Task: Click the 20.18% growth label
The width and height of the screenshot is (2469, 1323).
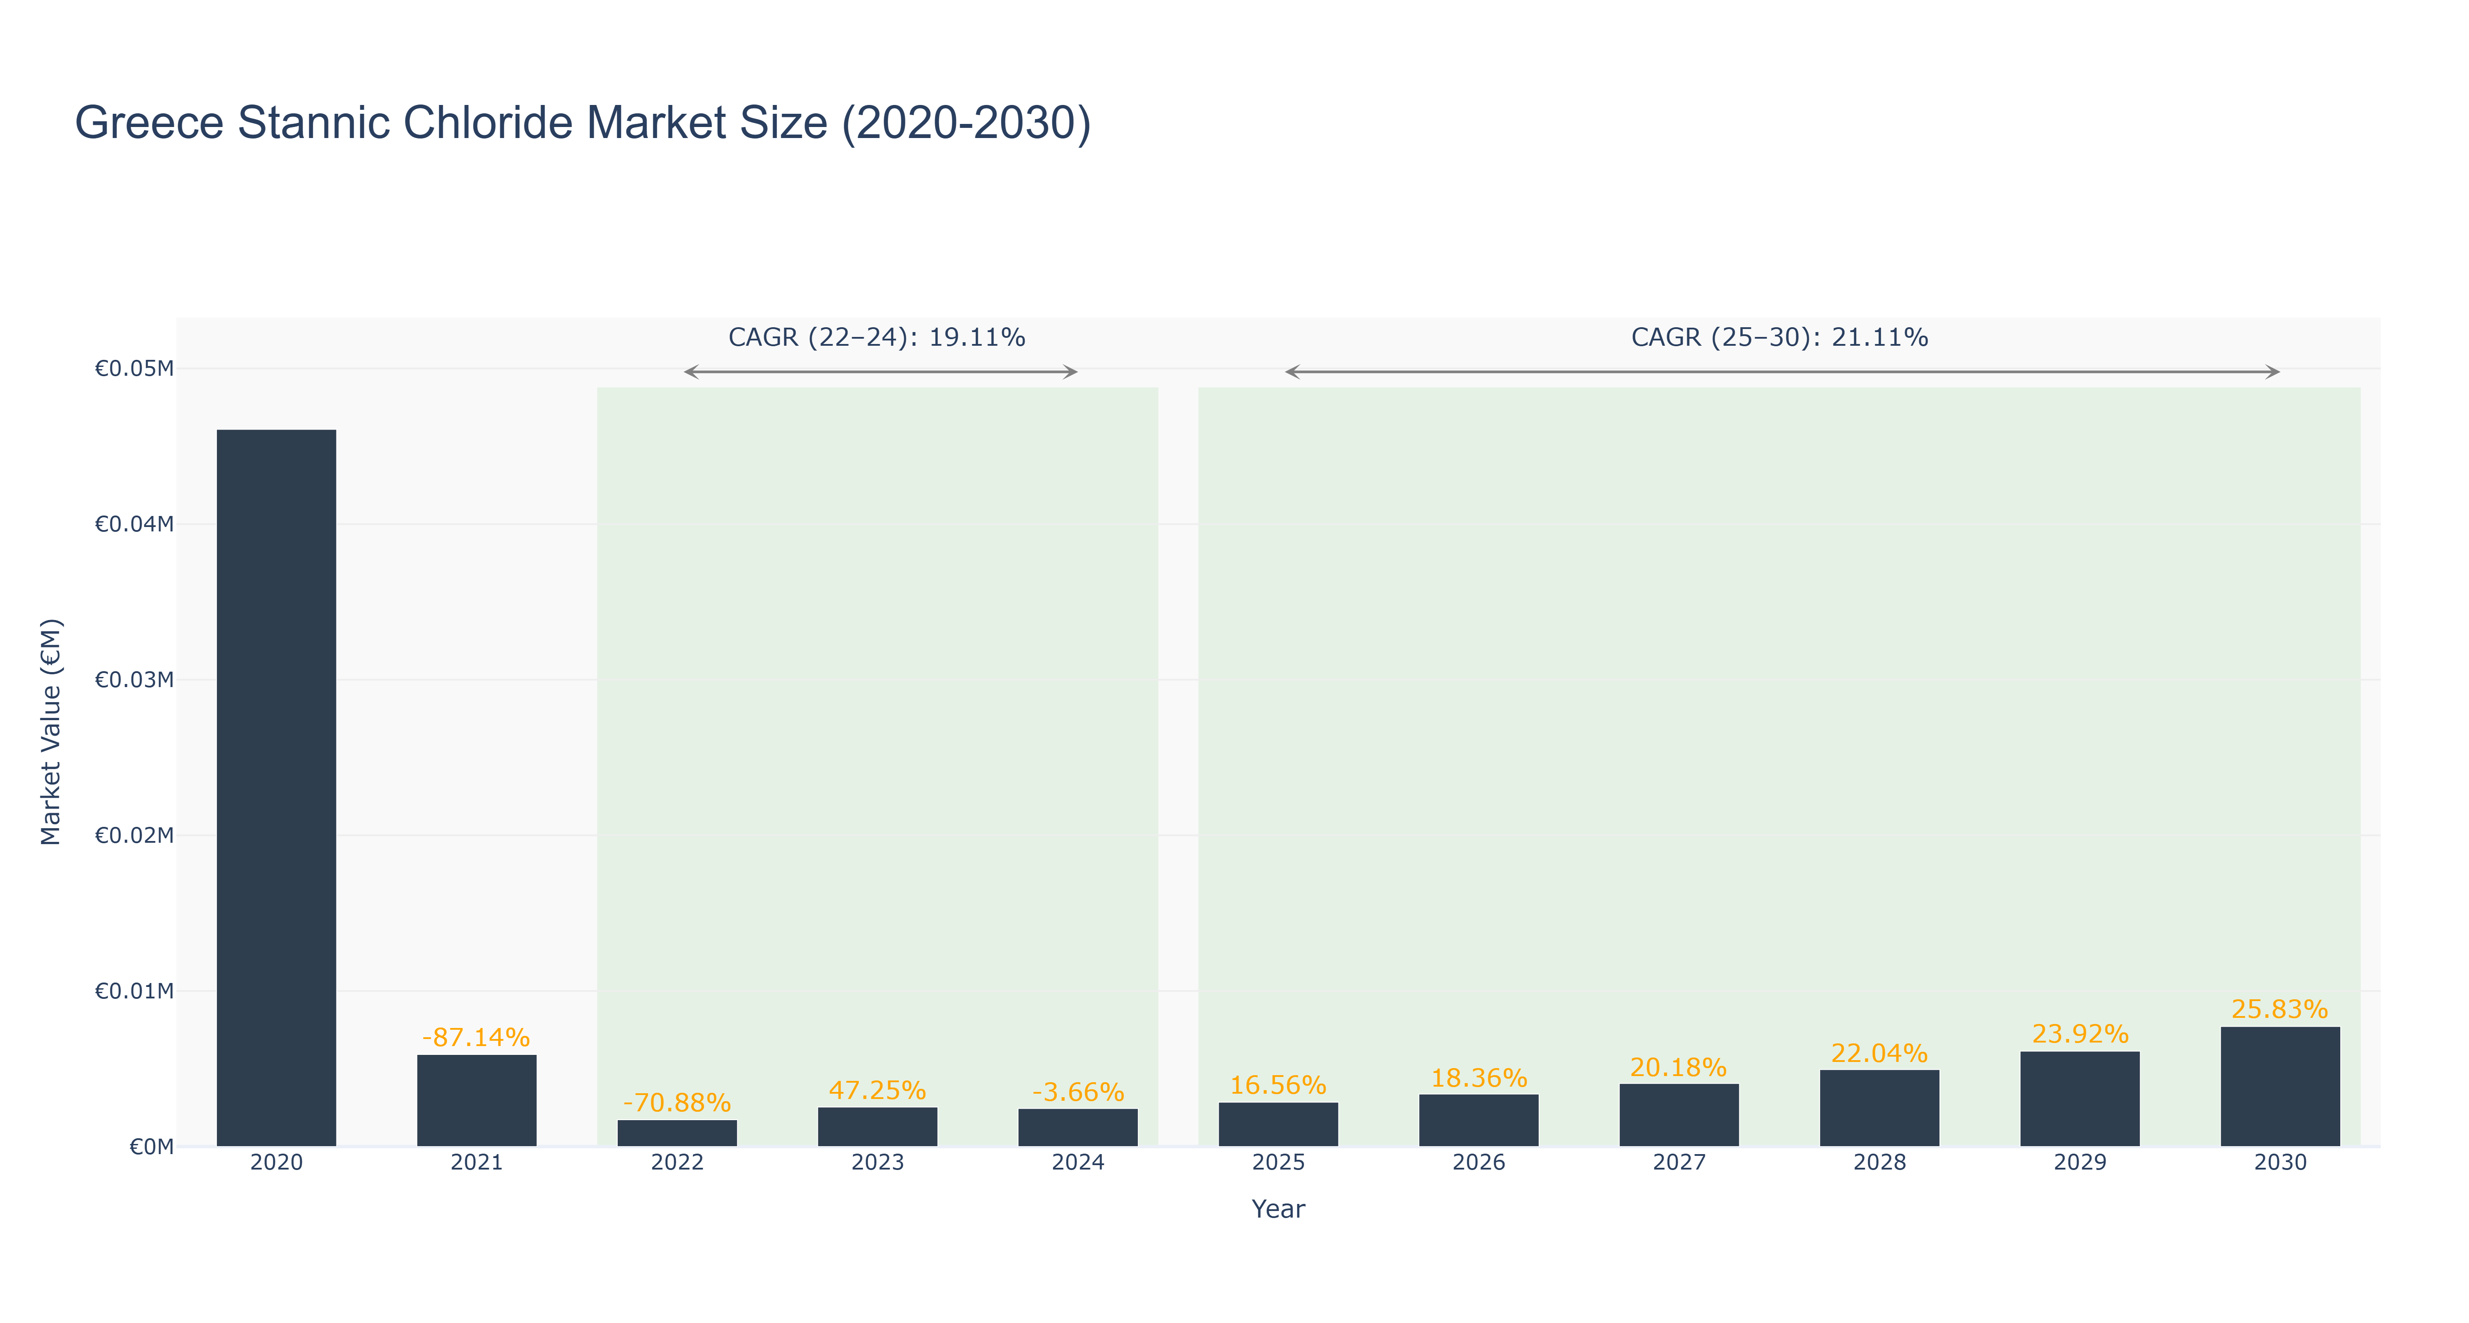Action: [x=1679, y=1067]
